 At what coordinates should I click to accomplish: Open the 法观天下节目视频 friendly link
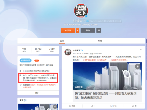click(x=37, y=85)
